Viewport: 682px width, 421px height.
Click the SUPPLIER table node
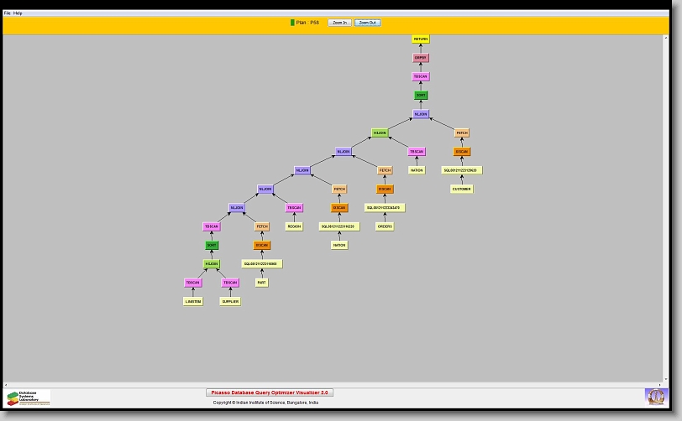pyautogui.click(x=230, y=301)
